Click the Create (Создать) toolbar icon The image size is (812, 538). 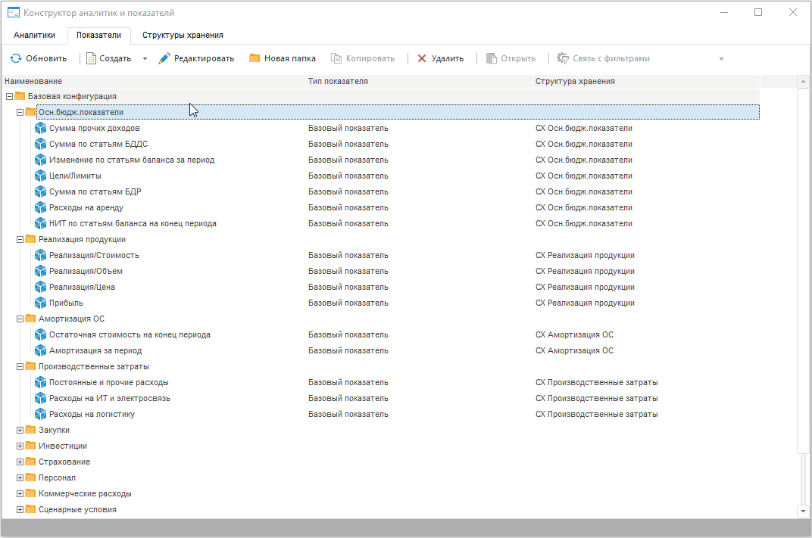tap(91, 58)
